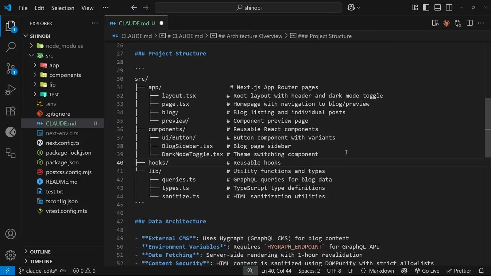This screenshot has width=491, height=276.
Task: Open the Extensions view
Action: (x=10, y=111)
